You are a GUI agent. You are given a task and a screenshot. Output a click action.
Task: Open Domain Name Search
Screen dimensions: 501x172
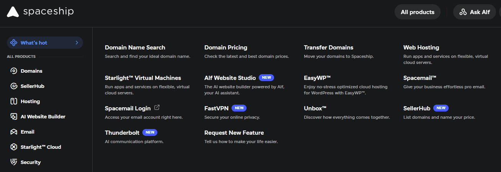click(x=135, y=48)
